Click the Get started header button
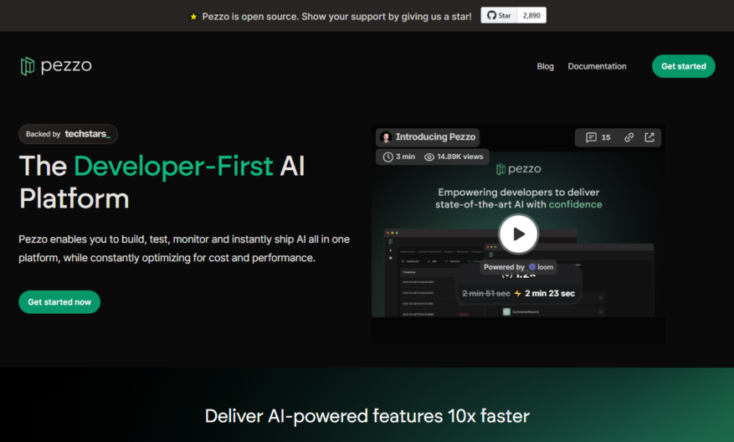The height and width of the screenshot is (442, 734). 684,66
